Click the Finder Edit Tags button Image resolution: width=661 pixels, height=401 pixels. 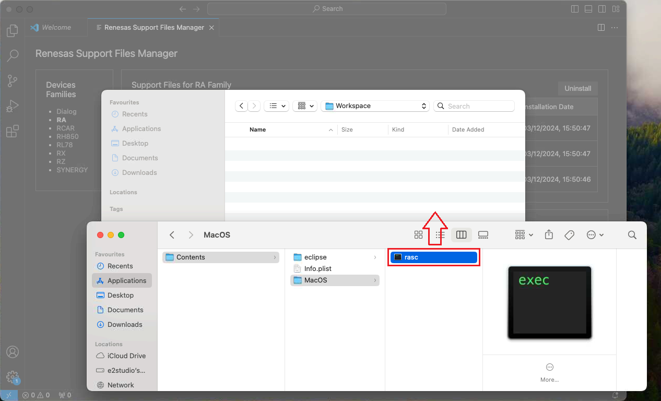tap(570, 235)
